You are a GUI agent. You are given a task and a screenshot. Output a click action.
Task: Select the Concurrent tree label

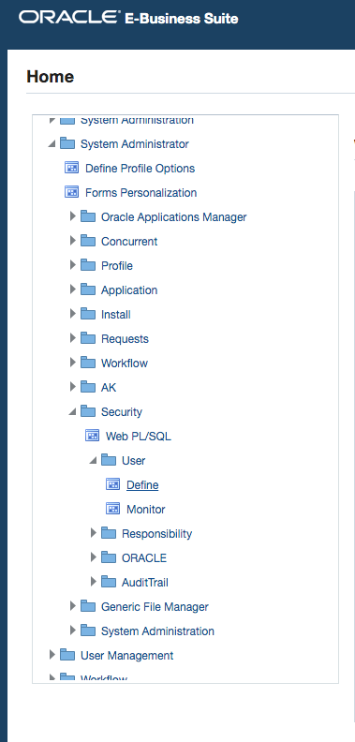[x=129, y=242]
